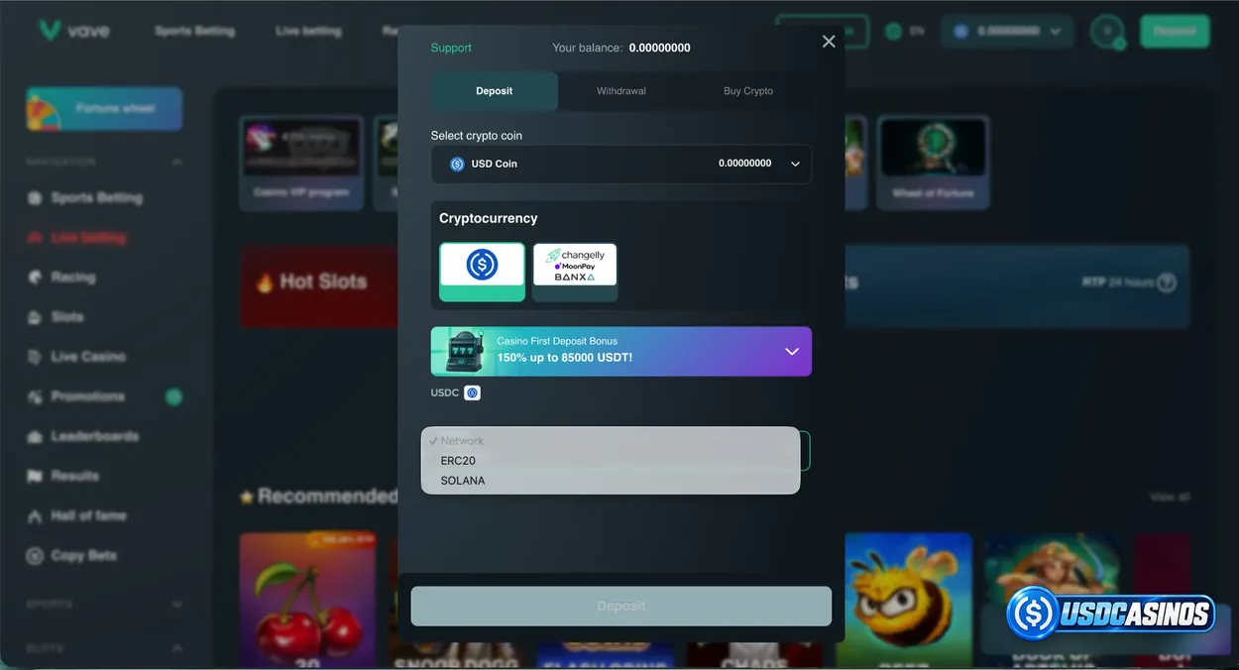This screenshot has height=670, width=1239.
Task: Click the RTP 24 hours help icon
Action: (1167, 282)
